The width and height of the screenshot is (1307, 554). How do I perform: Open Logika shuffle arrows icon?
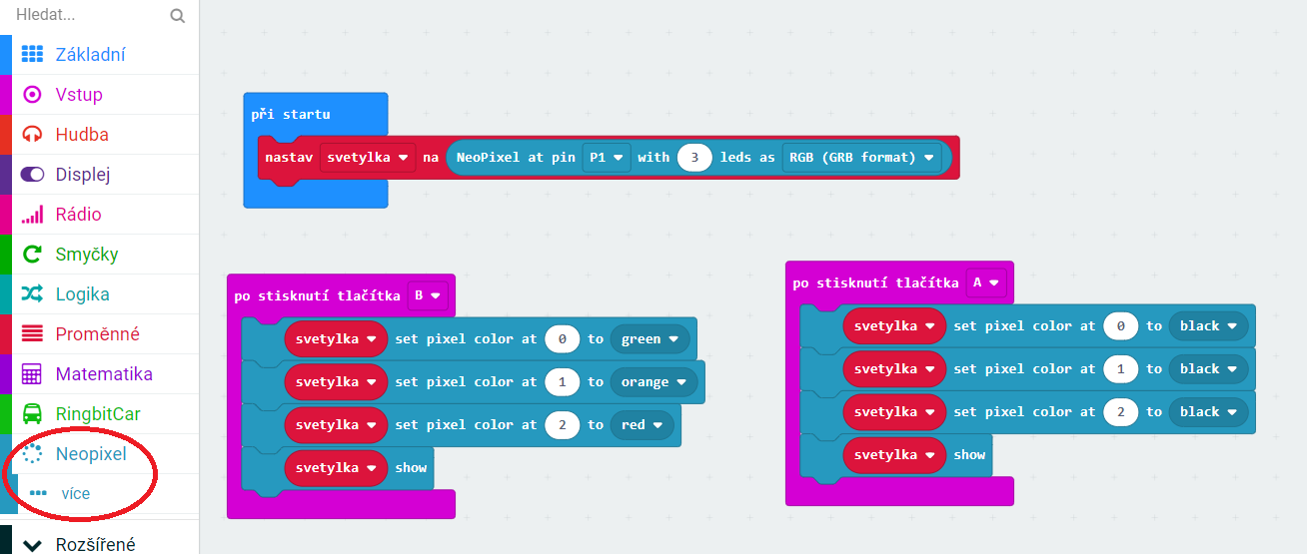click(x=33, y=294)
